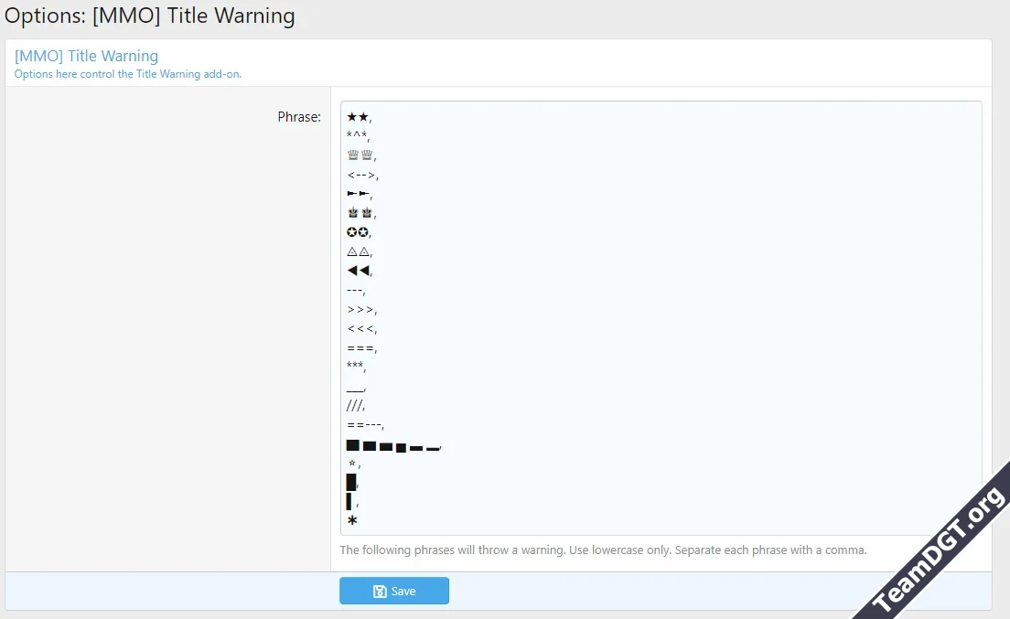Click the floppy disk icon on Save button
This screenshot has width=1010, height=619.
pyautogui.click(x=380, y=591)
